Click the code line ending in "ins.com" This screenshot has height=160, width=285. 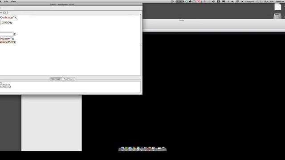7,39
